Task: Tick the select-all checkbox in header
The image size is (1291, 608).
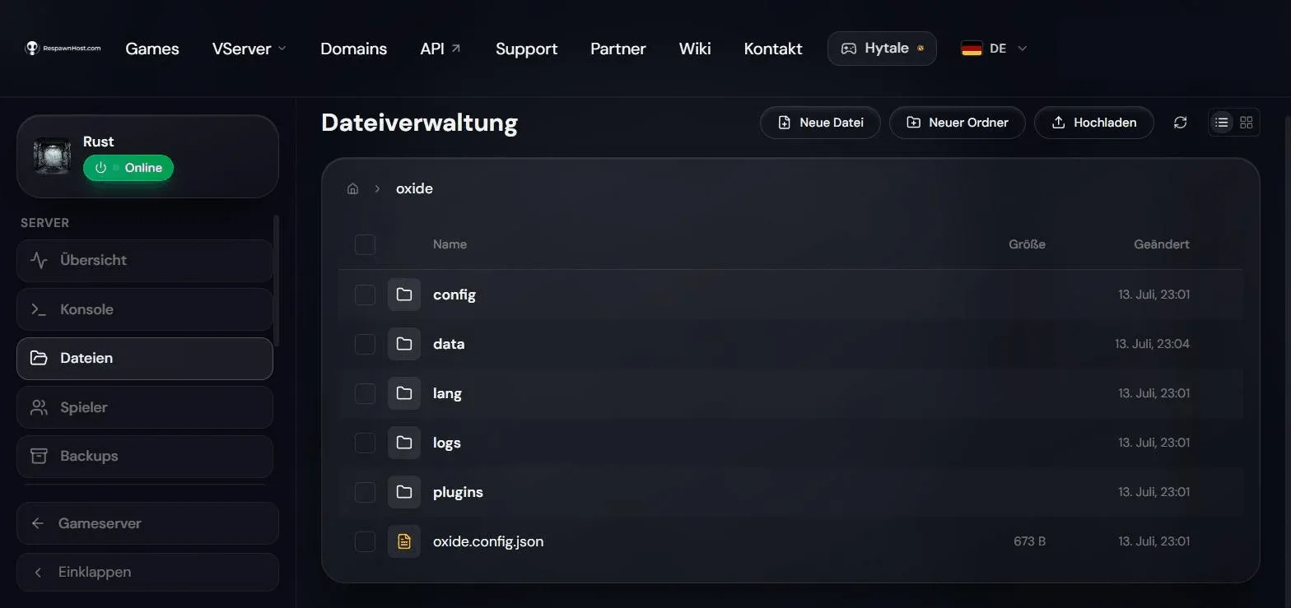Action: tap(365, 244)
